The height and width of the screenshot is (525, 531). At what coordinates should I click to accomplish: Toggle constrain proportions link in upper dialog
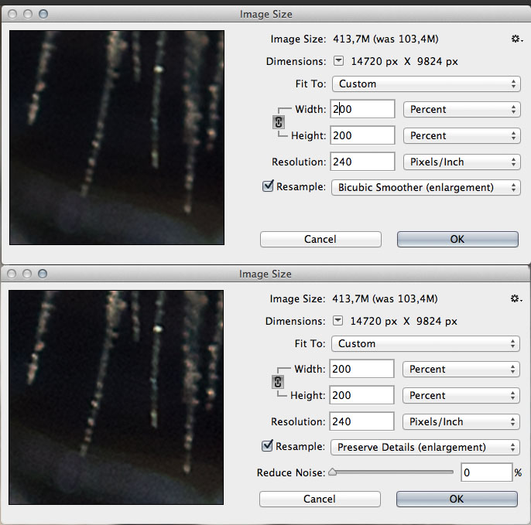pyautogui.click(x=279, y=122)
